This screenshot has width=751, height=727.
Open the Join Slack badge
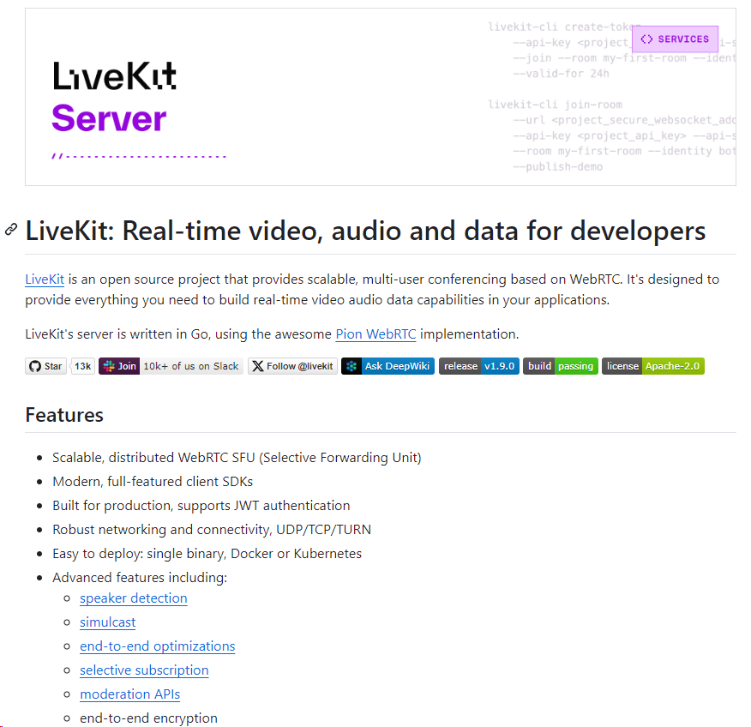click(171, 366)
